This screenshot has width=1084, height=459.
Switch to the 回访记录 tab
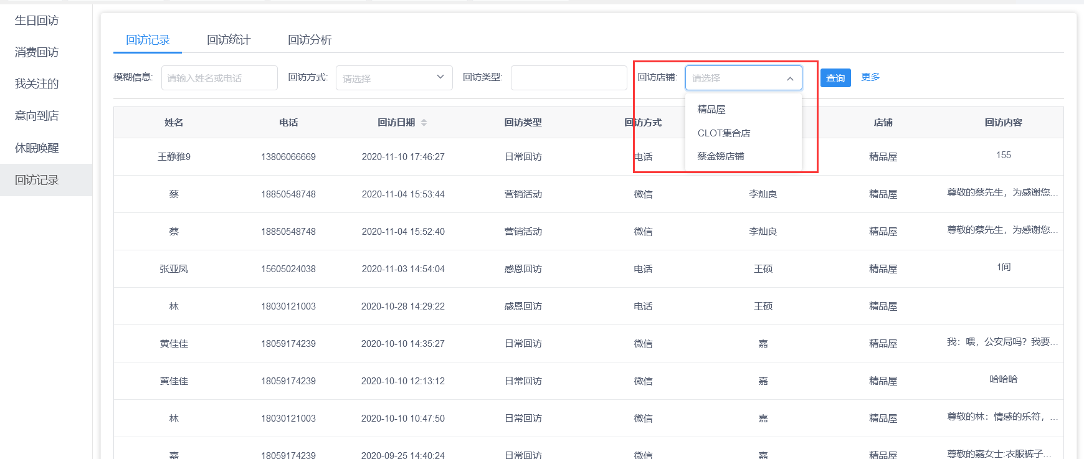coord(148,40)
